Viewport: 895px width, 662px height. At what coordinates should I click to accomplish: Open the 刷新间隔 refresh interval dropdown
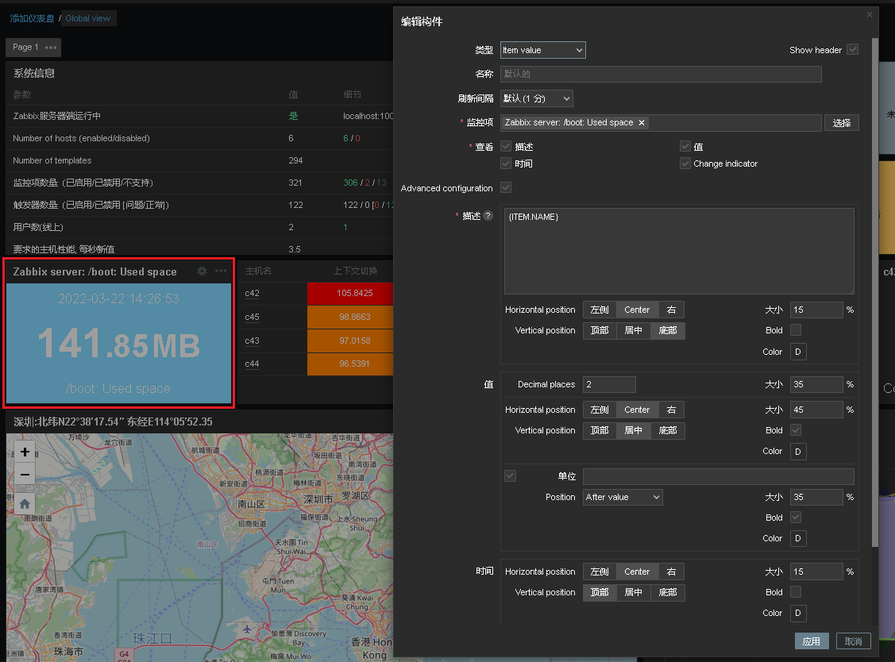click(x=536, y=99)
